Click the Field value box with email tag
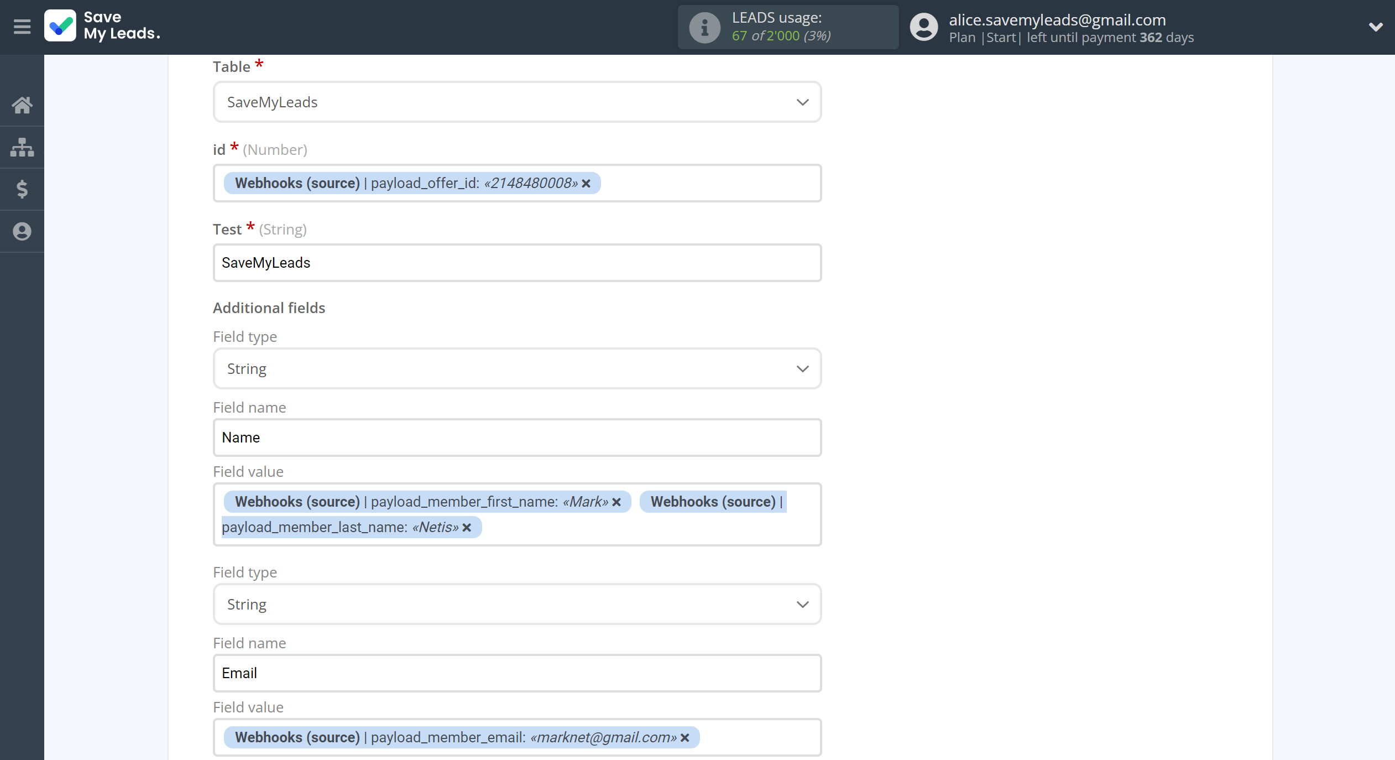 pyautogui.click(x=517, y=737)
